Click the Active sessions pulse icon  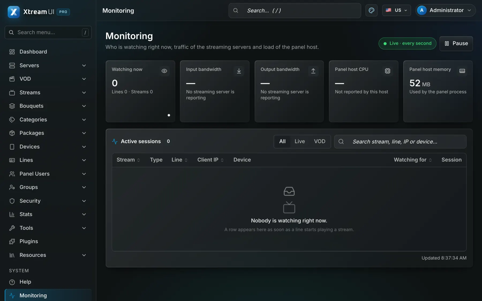(115, 141)
